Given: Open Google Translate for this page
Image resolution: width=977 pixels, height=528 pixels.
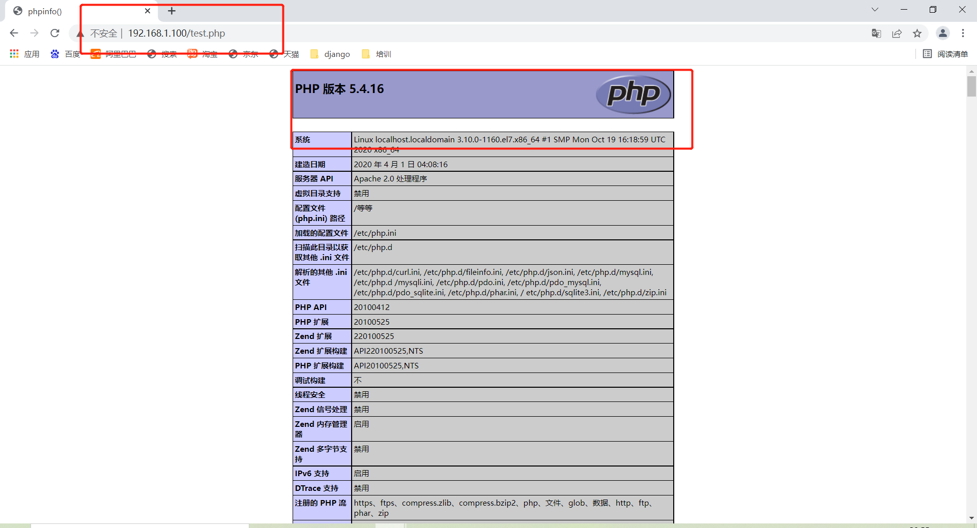Looking at the screenshot, I should pos(876,33).
